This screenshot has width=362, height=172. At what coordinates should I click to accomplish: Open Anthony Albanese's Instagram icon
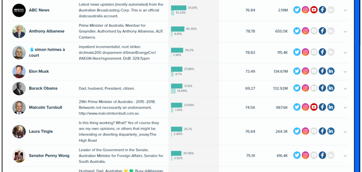click(305, 31)
